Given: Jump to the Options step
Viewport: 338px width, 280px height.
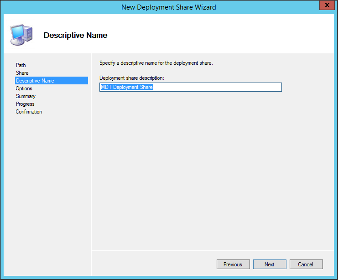Looking at the screenshot, I should (x=24, y=88).
